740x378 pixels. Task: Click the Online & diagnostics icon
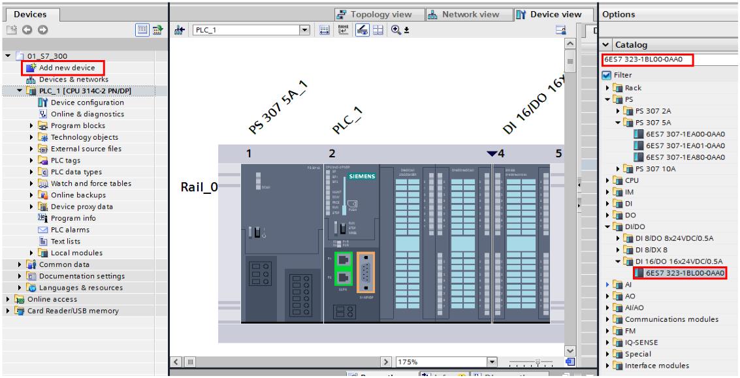click(x=43, y=114)
